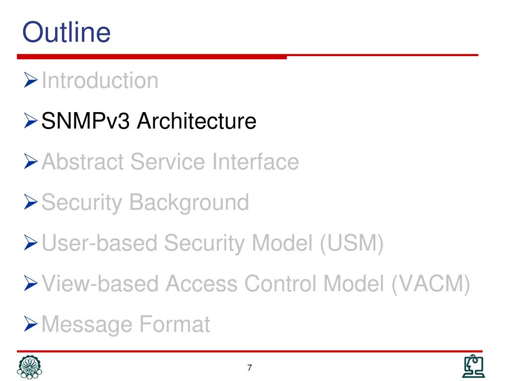The image size is (508, 381).
Task: Click arrow bullet next to Security Background
Action: [30, 202]
